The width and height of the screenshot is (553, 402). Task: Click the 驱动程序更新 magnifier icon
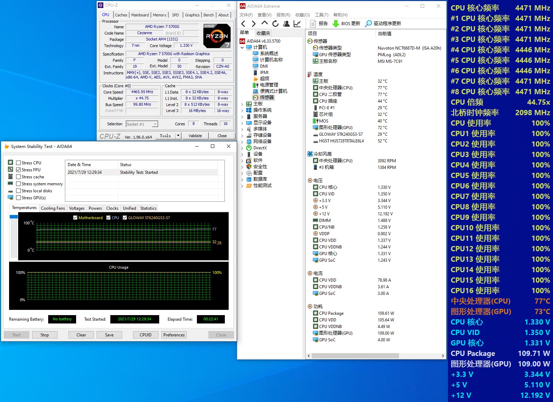click(x=368, y=23)
